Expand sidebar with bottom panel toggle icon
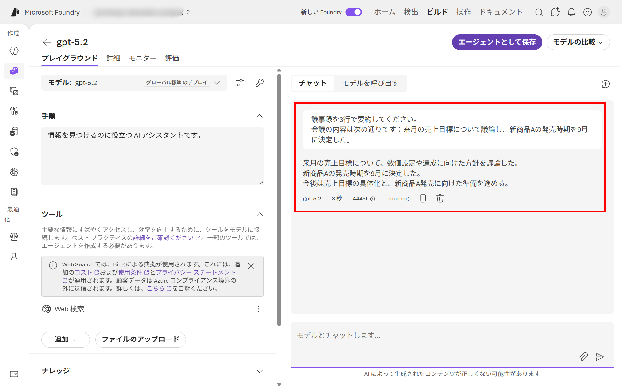 (x=14, y=374)
